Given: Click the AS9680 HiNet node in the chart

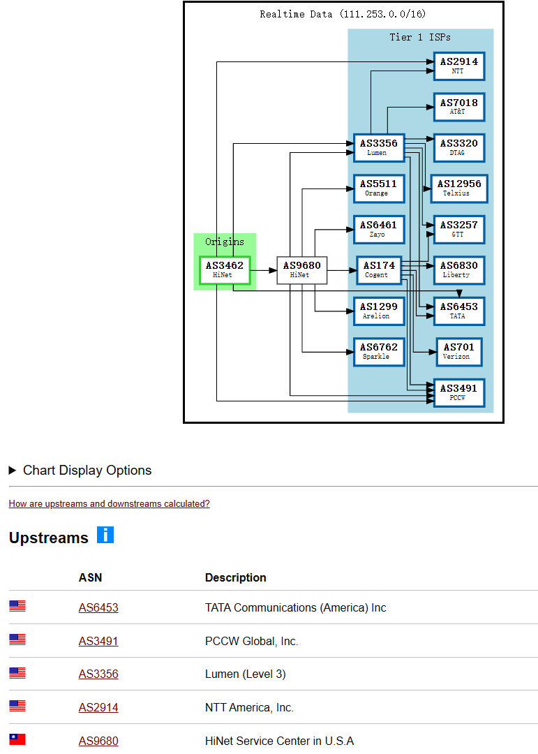Looking at the screenshot, I should pyautogui.click(x=302, y=270).
